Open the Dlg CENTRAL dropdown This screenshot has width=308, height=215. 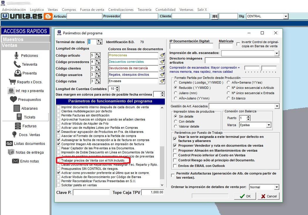[286, 16]
